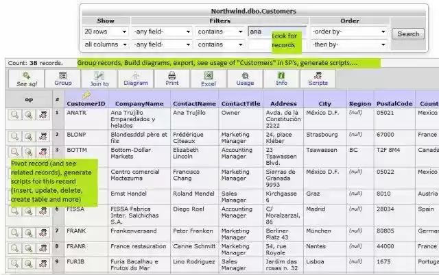Click the first magnifier icon in FRANR row
The height and width of the screenshot is (275, 439).
click(x=15, y=248)
